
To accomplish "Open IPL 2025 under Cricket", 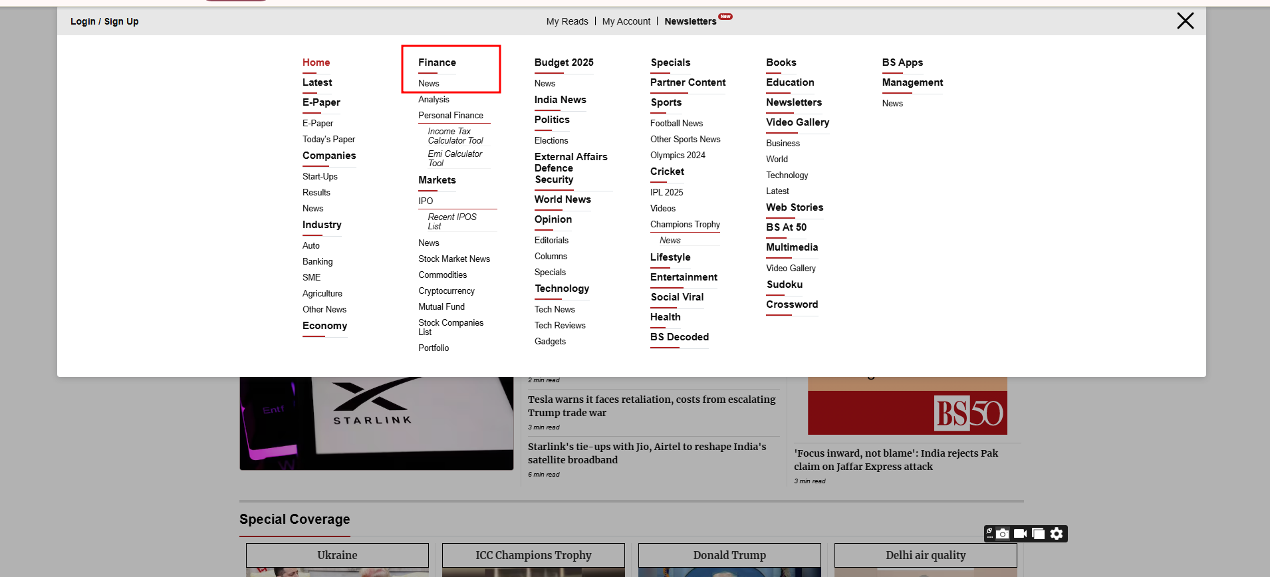I will coord(666,192).
